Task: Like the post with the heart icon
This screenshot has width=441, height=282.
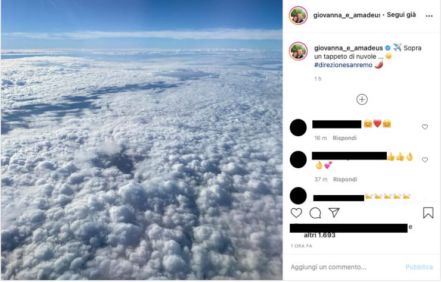Action: (x=296, y=212)
